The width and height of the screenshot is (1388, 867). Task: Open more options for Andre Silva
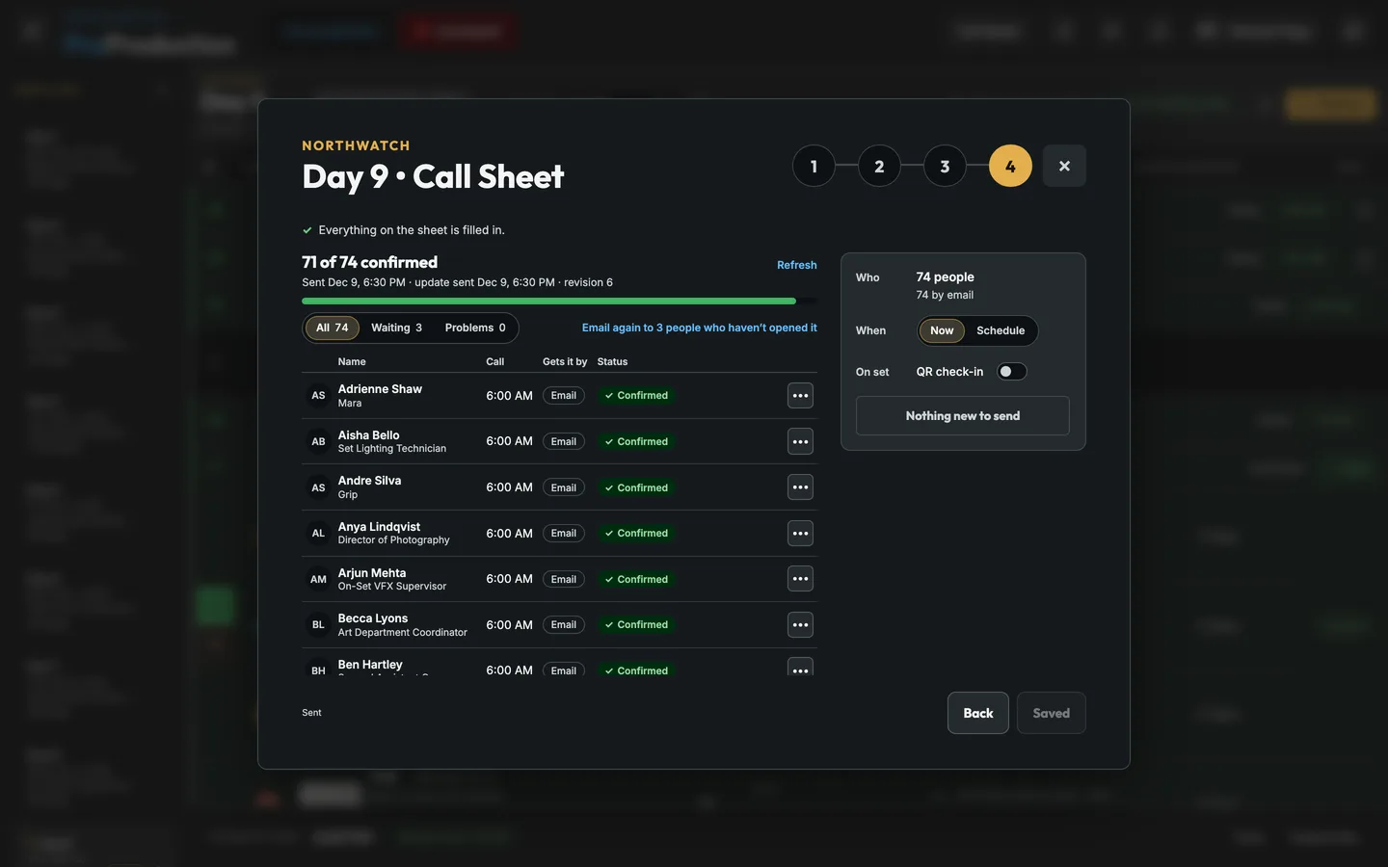(800, 487)
